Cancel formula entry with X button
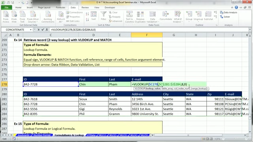The width and height of the screenshot is (253, 142). [39, 30]
